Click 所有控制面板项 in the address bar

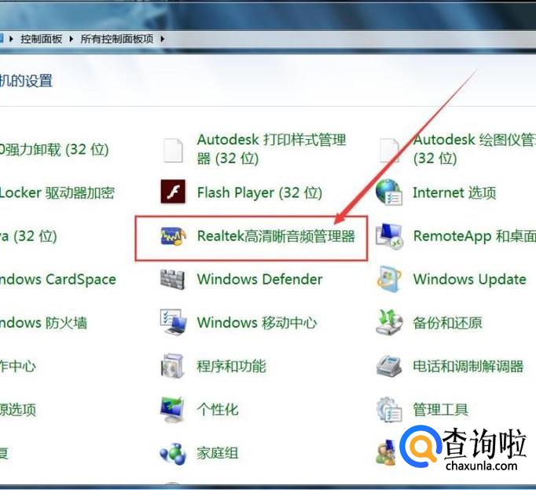coord(117,39)
